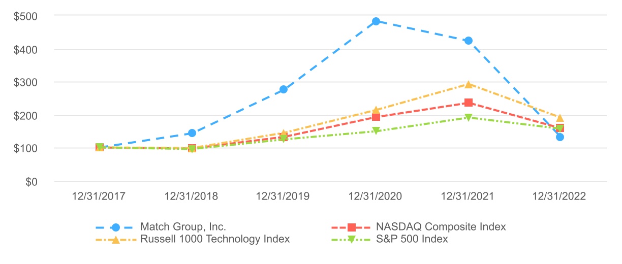
Task: Select Match Group's 12/31/2019 blue data point
Action: click(x=284, y=89)
